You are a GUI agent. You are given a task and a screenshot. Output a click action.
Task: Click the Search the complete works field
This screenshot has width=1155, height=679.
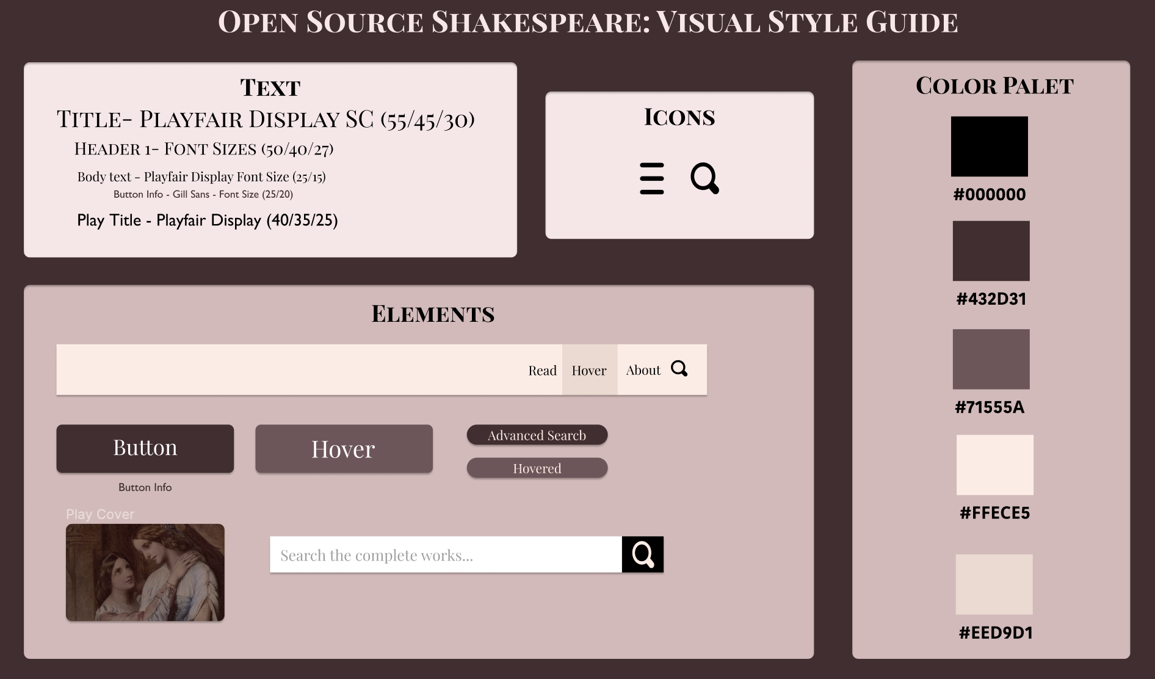(x=446, y=554)
